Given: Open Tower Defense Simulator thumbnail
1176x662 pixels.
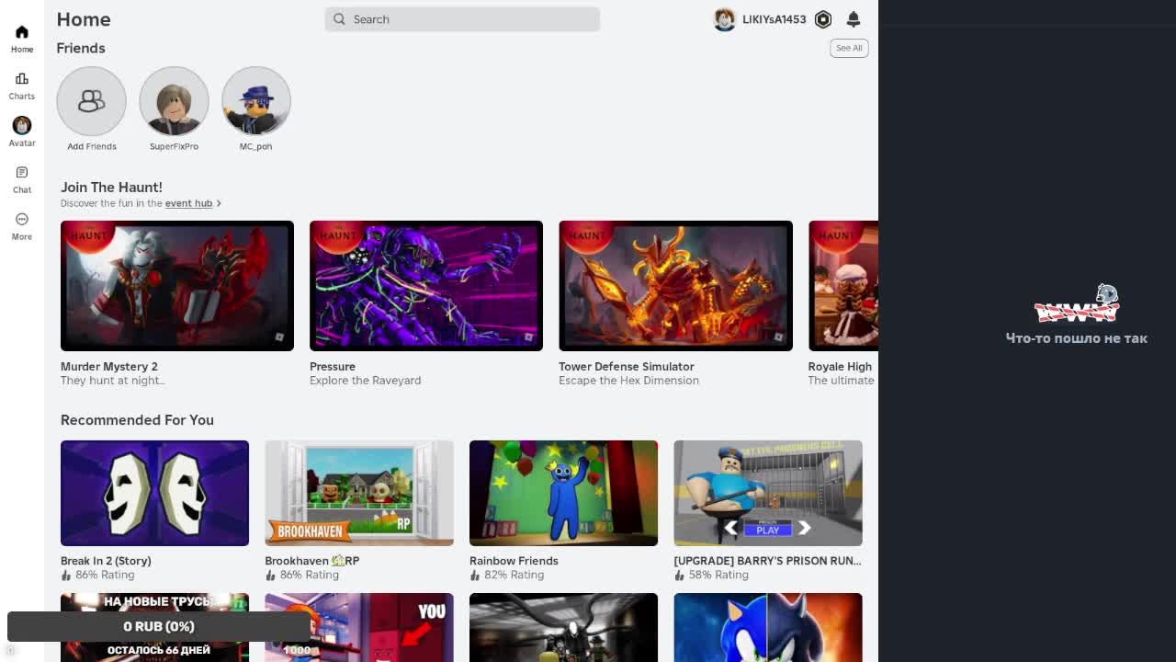Looking at the screenshot, I should [x=675, y=286].
